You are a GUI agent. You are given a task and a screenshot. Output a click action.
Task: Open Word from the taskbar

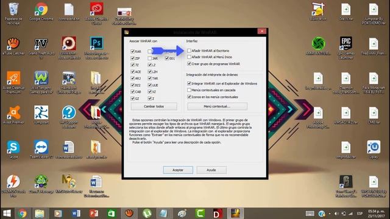(x=76, y=214)
